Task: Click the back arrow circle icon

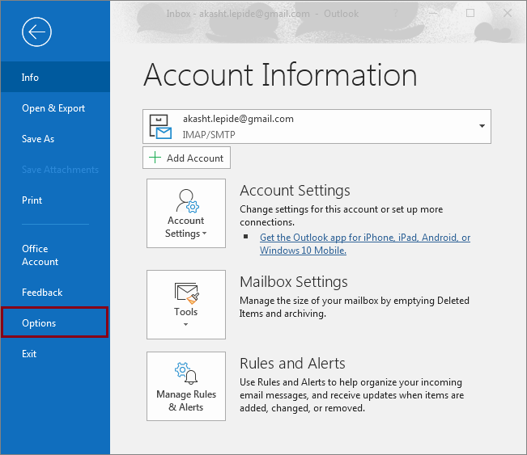Action: 36,32
